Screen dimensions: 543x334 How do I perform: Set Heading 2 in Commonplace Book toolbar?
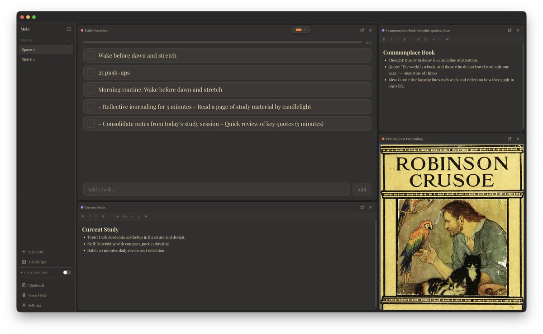click(426, 39)
